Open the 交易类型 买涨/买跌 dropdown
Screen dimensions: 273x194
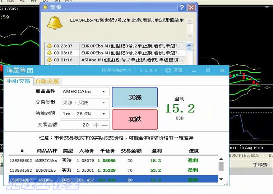click(x=84, y=103)
